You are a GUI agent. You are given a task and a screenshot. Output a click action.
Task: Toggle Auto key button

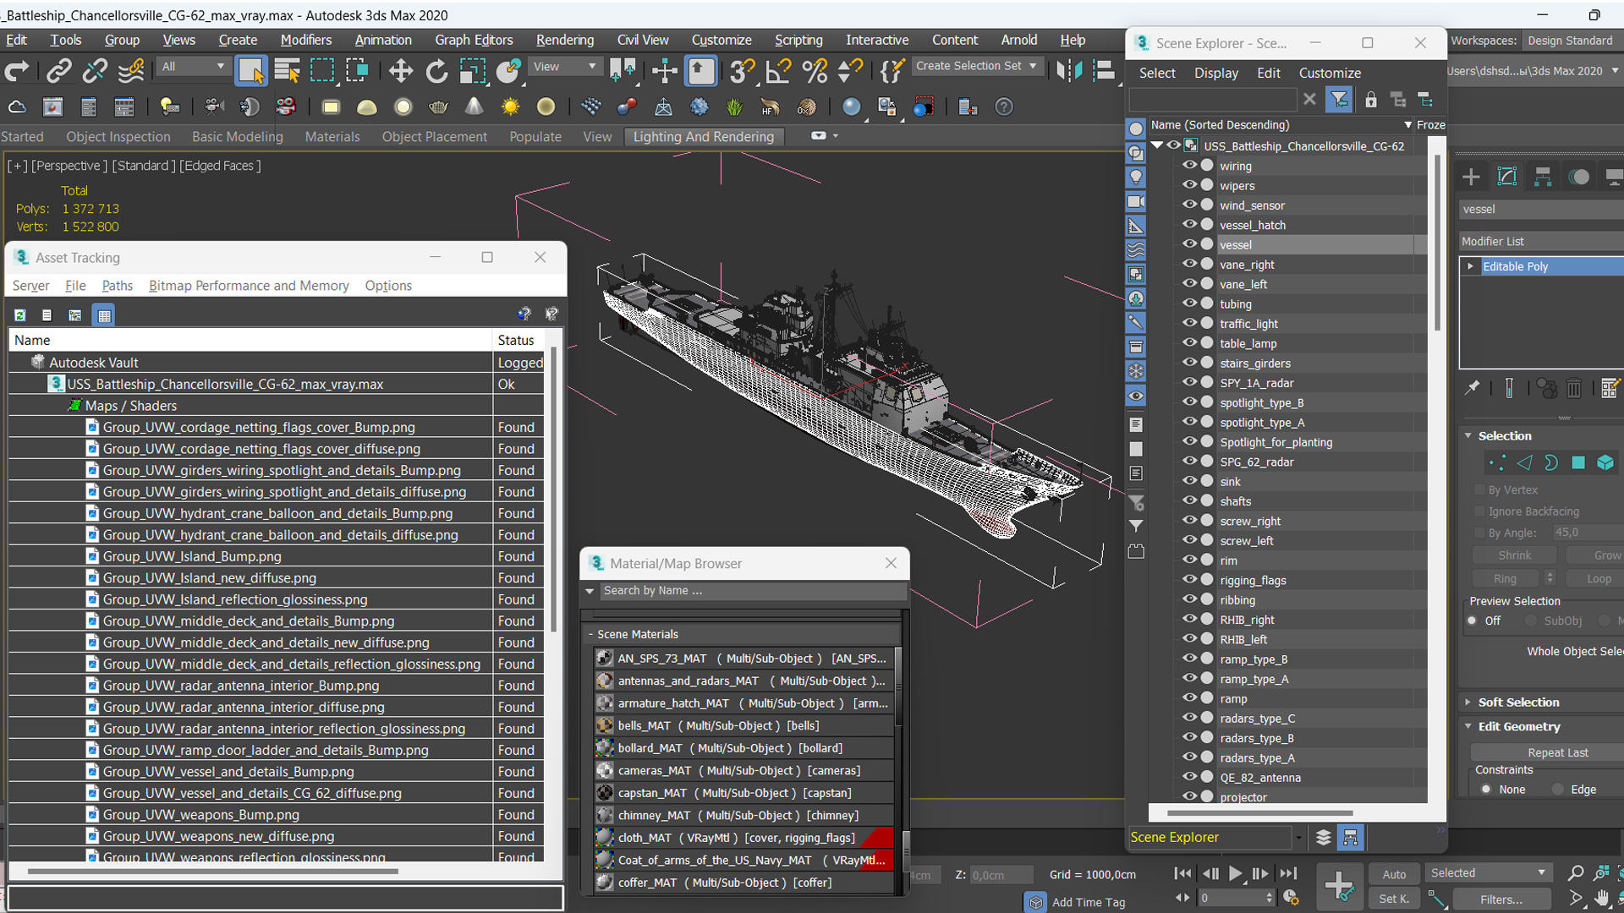1393,874
